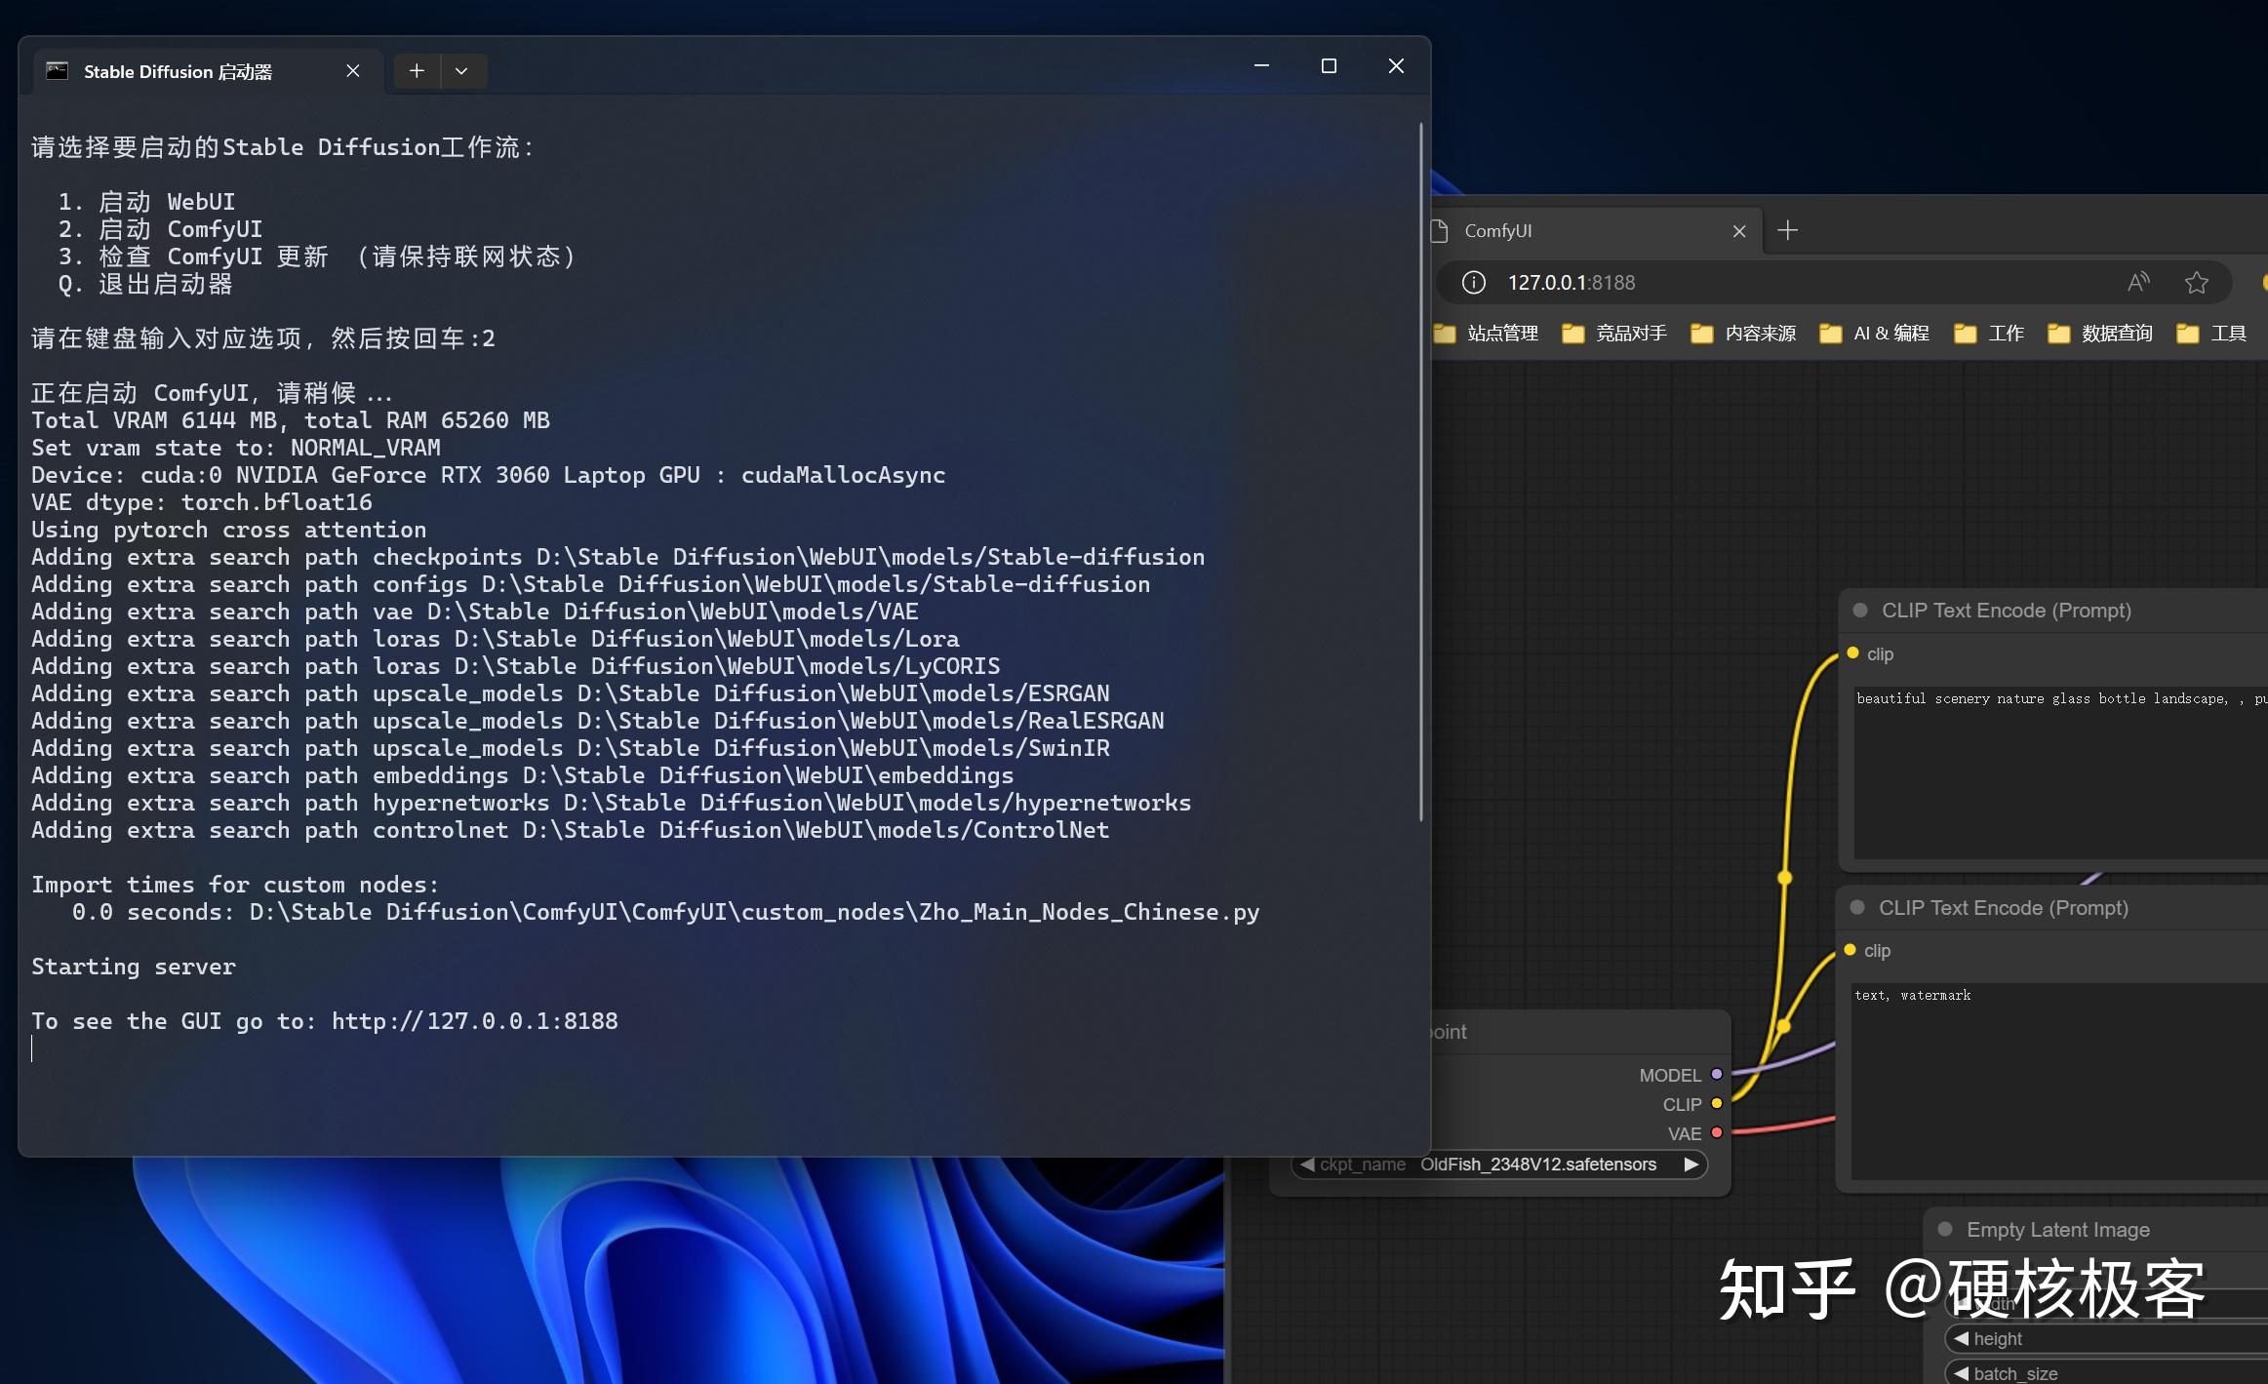Click the read aloud icon in the address bar
2268x1384 pixels.
pos(2138,282)
